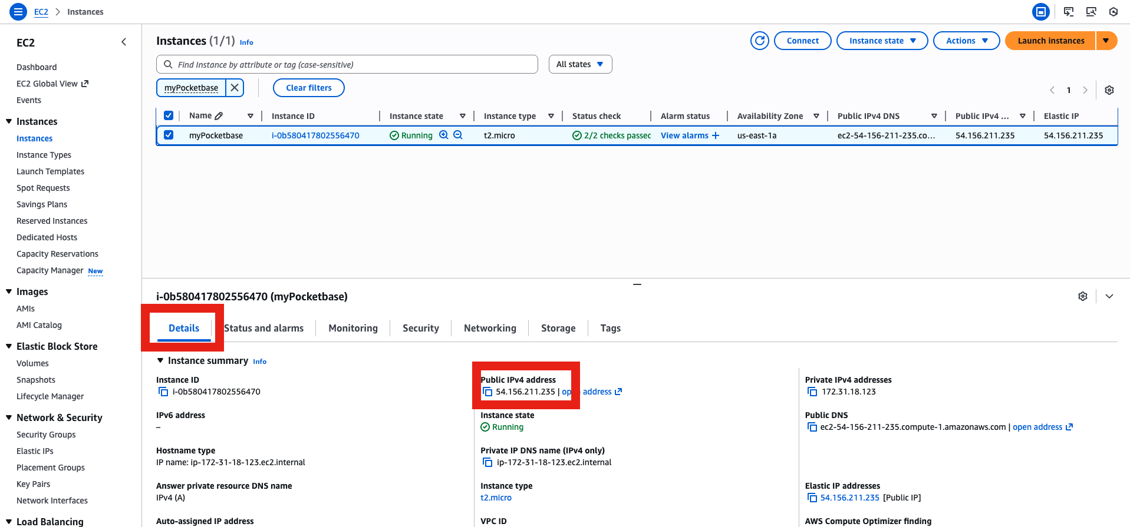This screenshot has width=1130, height=527.
Task: Copy the Public DNS name
Action: [812, 427]
